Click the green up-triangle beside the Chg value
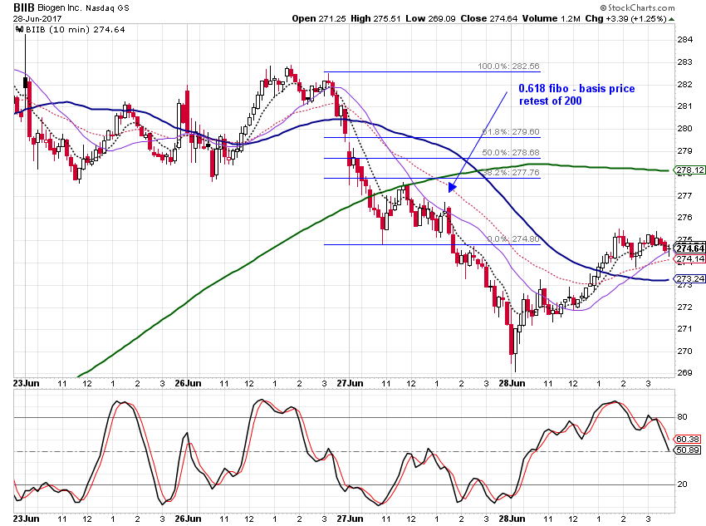Screen dimensions: 706x526 pos(672,19)
